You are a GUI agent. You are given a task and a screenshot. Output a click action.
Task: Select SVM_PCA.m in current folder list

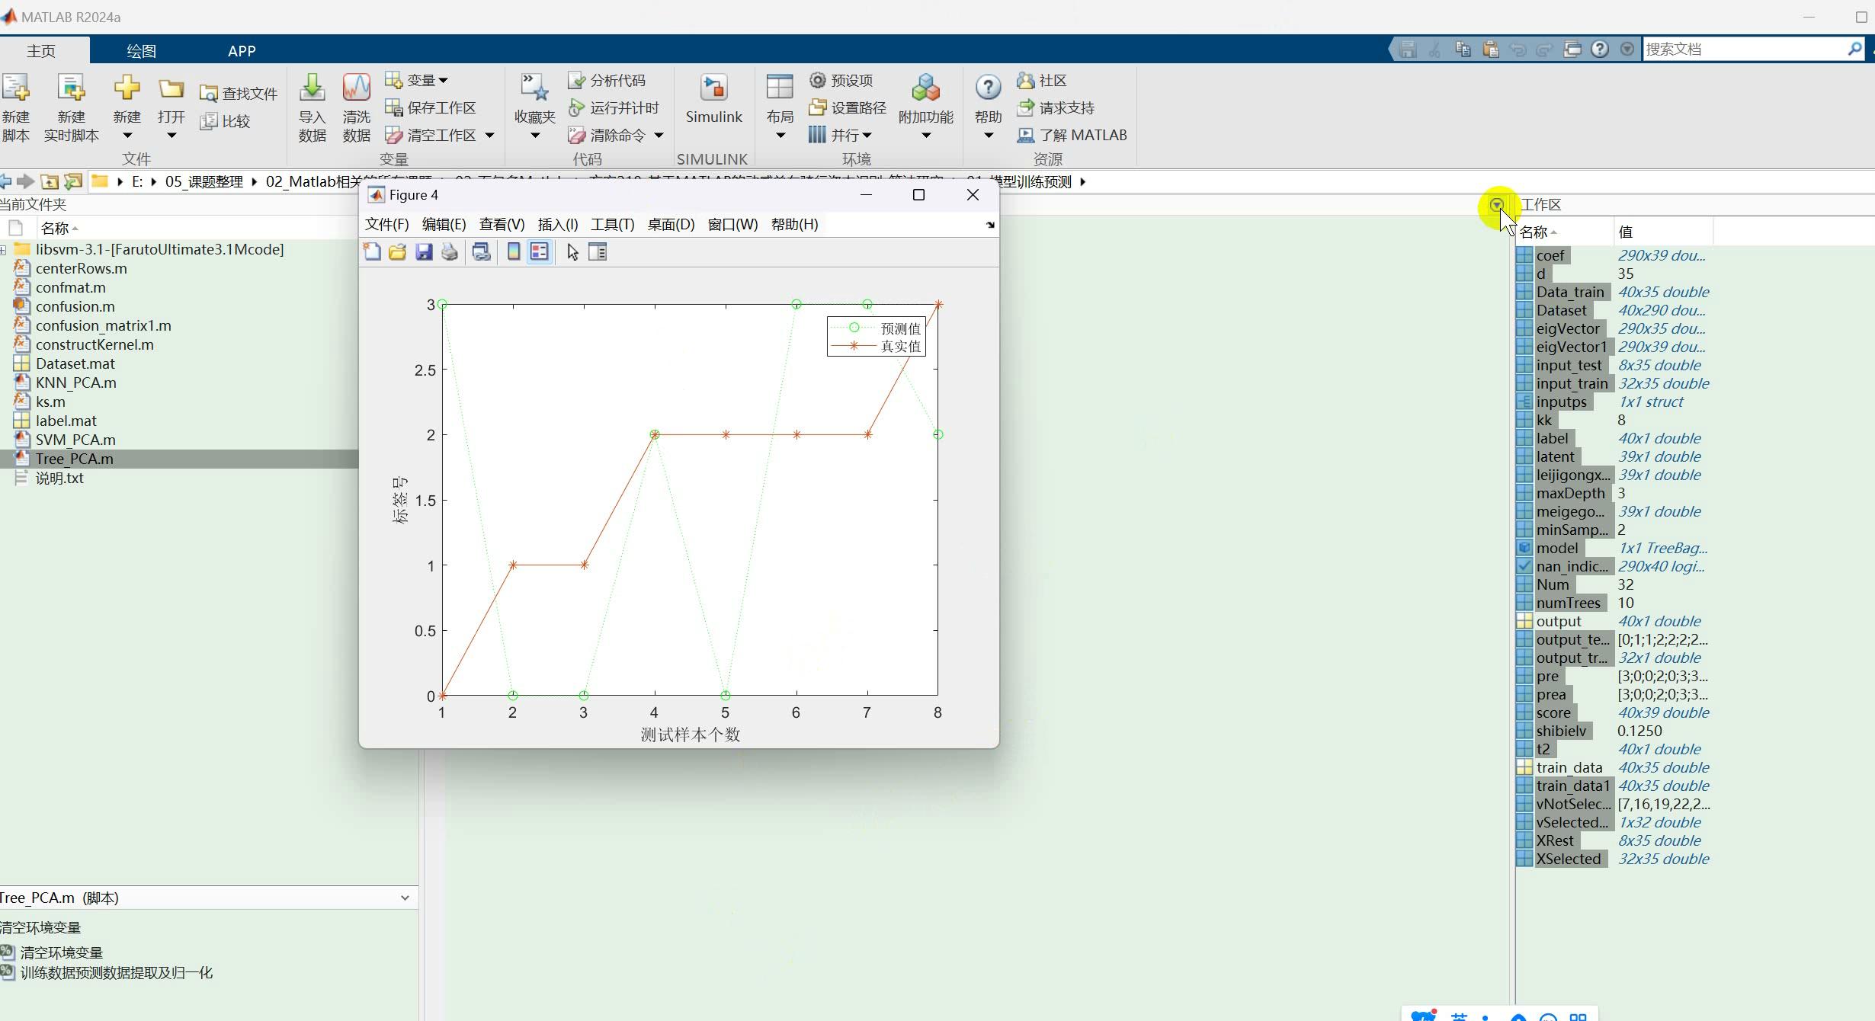pos(75,440)
